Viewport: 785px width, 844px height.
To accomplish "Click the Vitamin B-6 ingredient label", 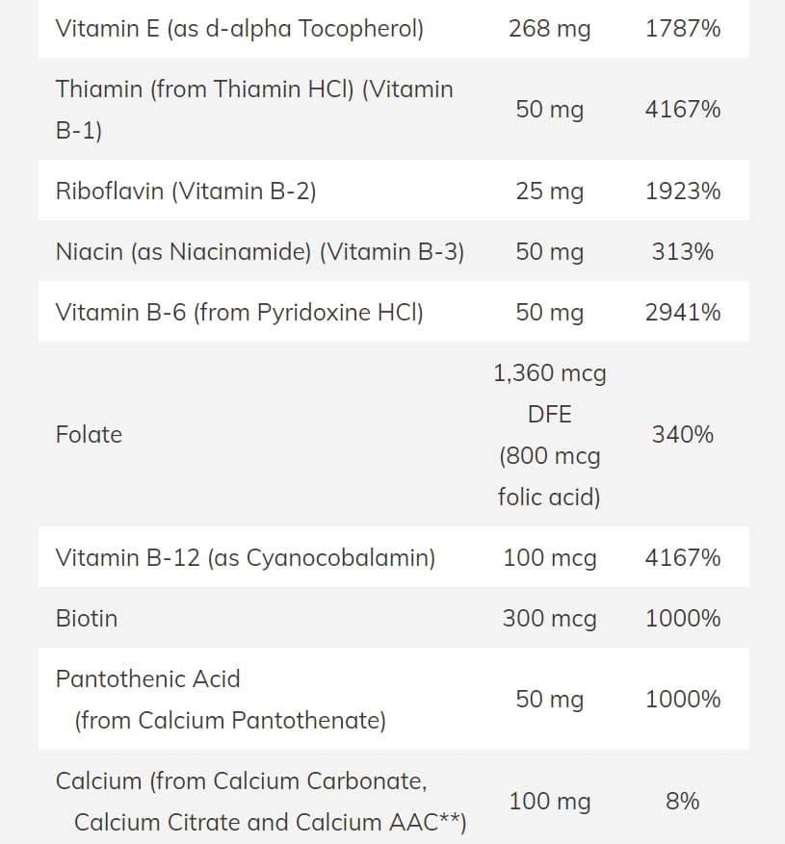I will [240, 312].
